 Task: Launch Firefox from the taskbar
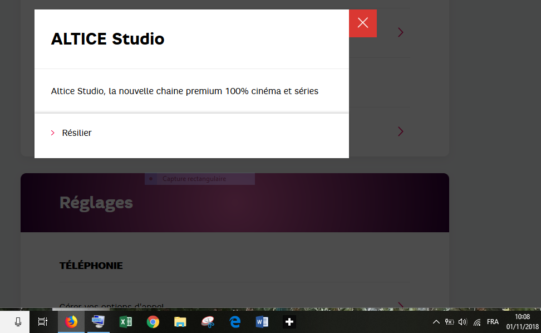[x=71, y=321]
